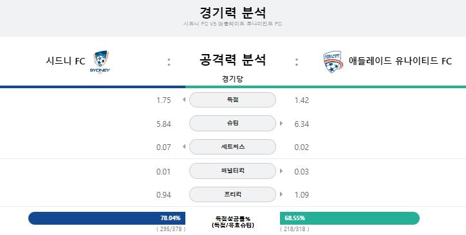Click the 경기력 분석 page title
Screen dimensions: 466x235
click(x=233, y=12)
